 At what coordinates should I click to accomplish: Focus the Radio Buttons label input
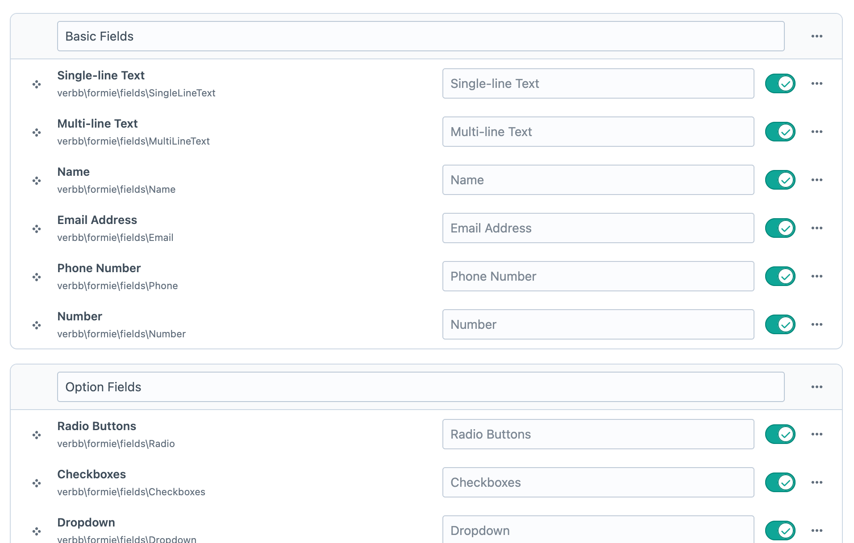click(598, 434)
